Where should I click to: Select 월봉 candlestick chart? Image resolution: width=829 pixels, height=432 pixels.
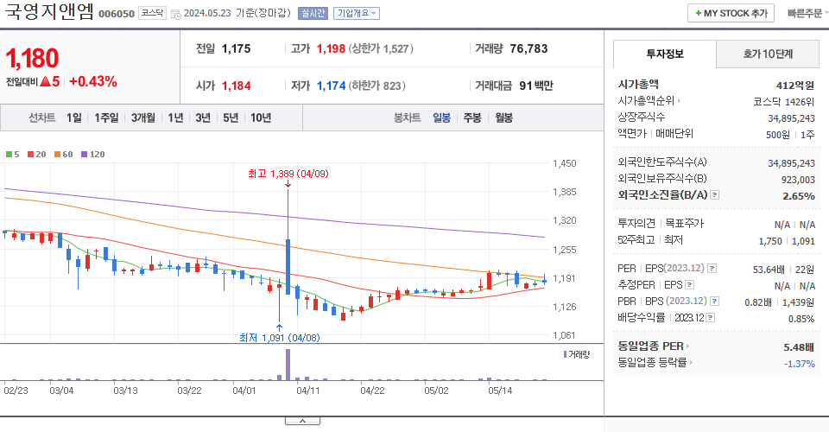pyautogui.click(x=503, y=118)
